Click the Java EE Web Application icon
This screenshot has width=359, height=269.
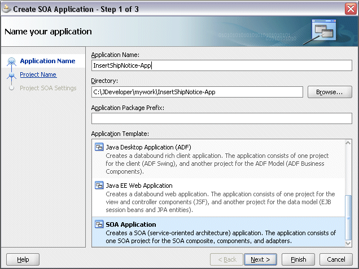click(x=99, y=186)
